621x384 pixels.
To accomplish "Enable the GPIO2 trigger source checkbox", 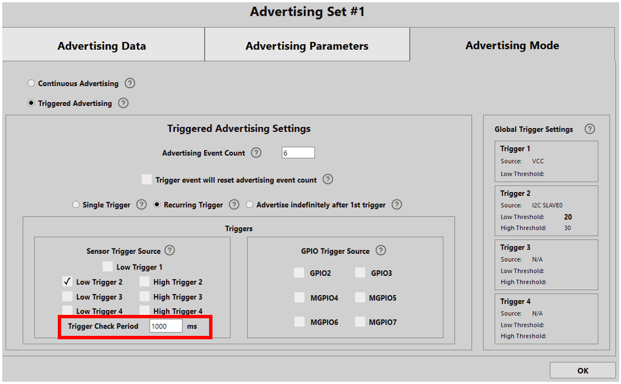I will (299, 273).
